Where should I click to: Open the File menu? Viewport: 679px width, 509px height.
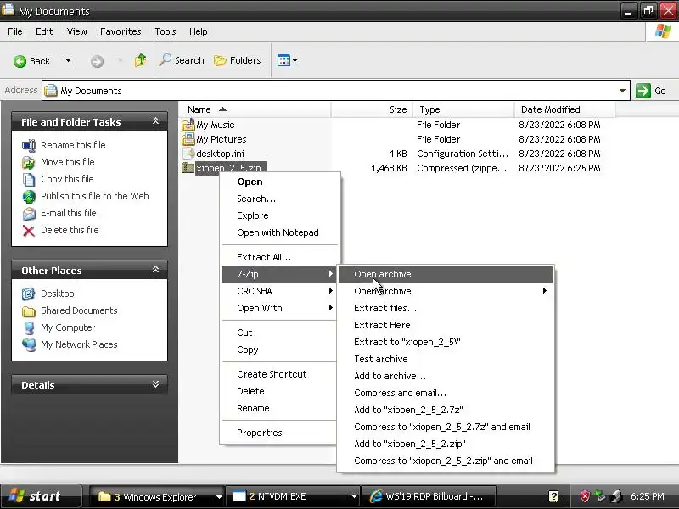(x=15, y=31)
